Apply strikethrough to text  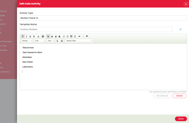[x=34, y=36]
